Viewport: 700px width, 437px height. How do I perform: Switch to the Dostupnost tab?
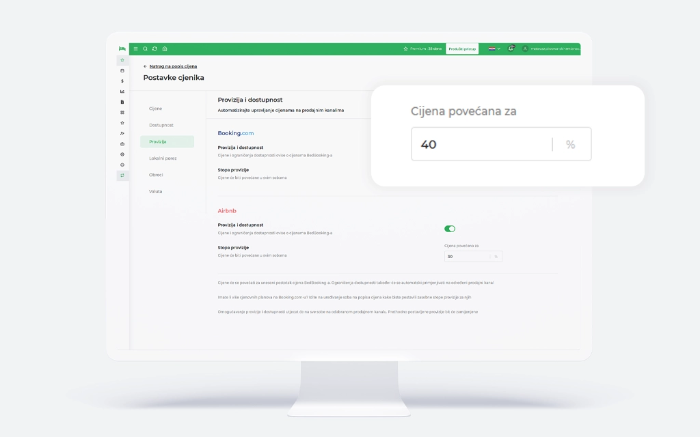click(x=161, y=125)
